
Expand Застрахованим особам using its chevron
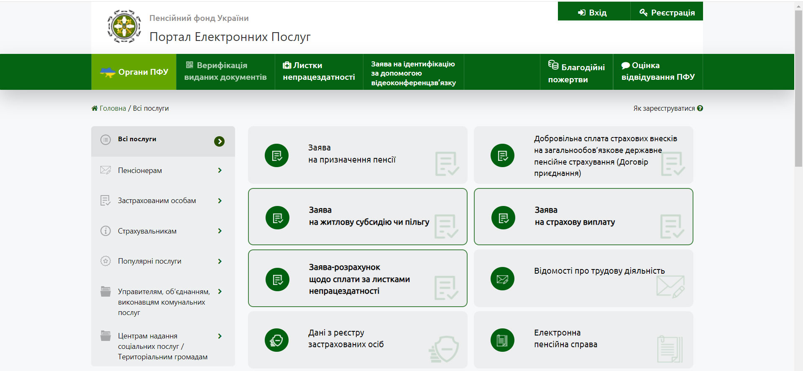point(220,201)
